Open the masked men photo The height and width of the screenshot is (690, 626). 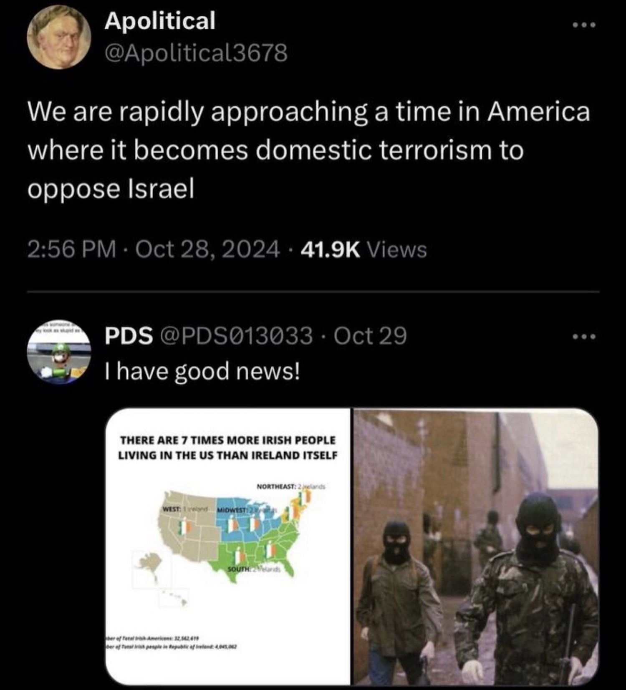476,546
